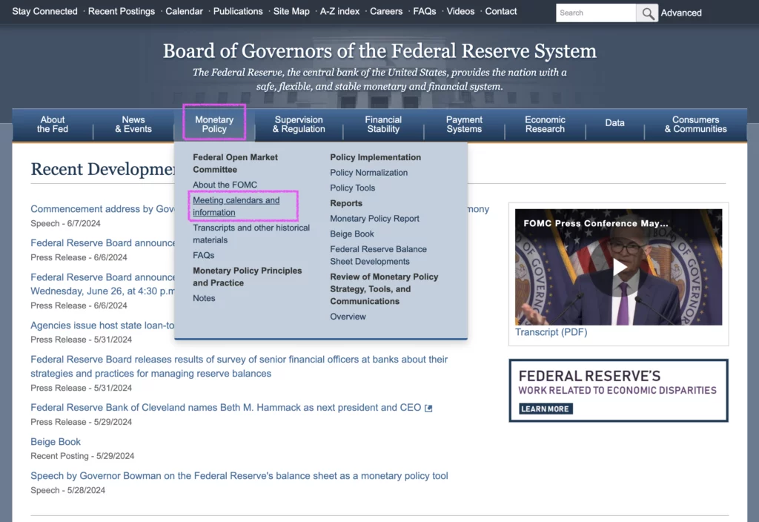The image size is (759, 522).
Task: Open the Supervision & Regulation dropdown menu
Action: (x=299, y=123)
